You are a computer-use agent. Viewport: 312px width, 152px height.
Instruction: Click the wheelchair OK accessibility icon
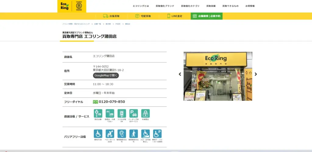click(x=98, y=134)
